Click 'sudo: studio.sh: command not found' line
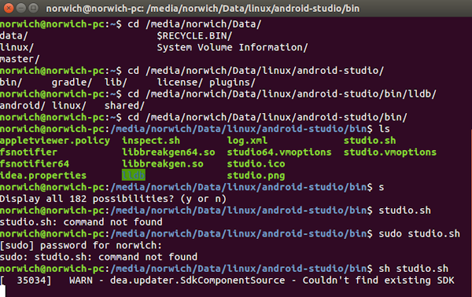The width and height of the screenshot is (472, 297). coord(99,257)
